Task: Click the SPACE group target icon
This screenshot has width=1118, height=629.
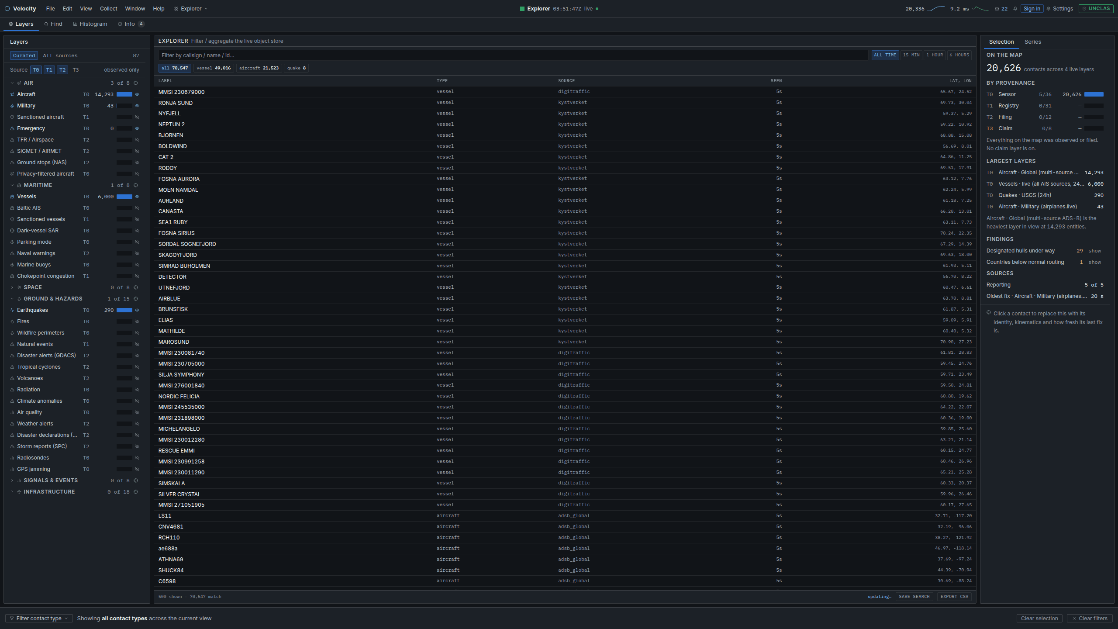Action: pyautogui.click(x=136, y=287)
